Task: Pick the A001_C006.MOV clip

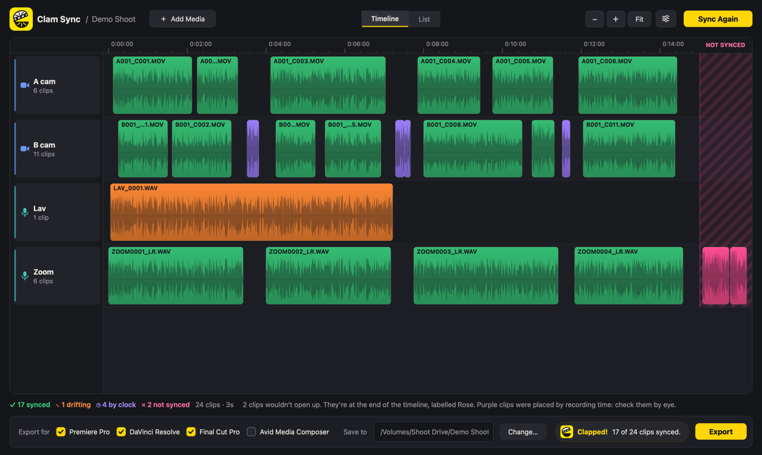Action: coord(628,85)
